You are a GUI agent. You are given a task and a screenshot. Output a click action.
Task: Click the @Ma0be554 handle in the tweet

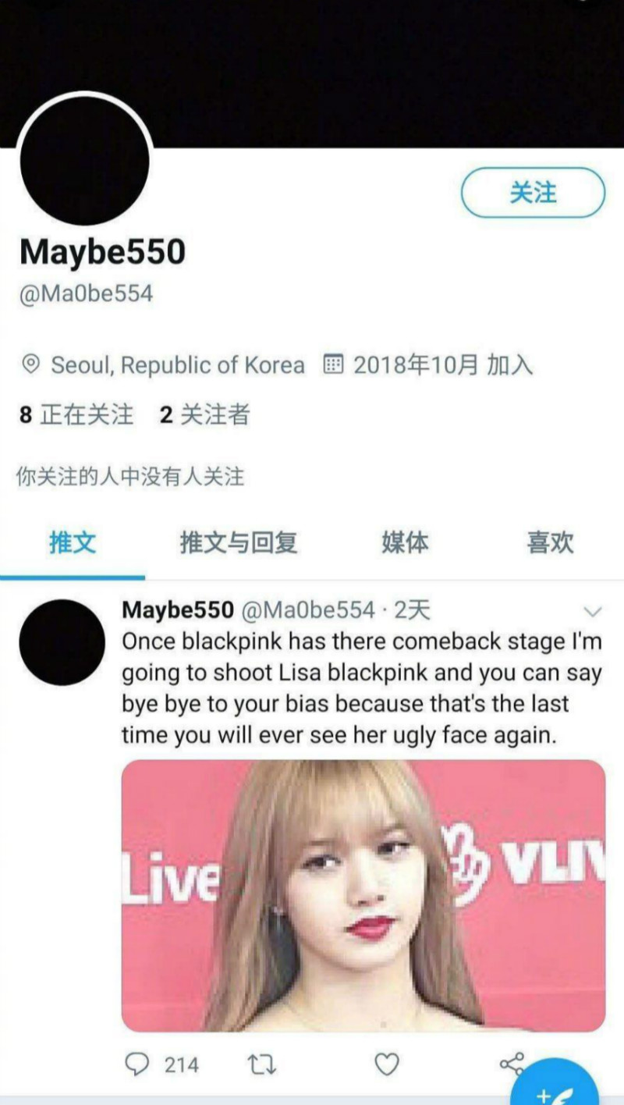pyautogui.click(x=308, y=610)
